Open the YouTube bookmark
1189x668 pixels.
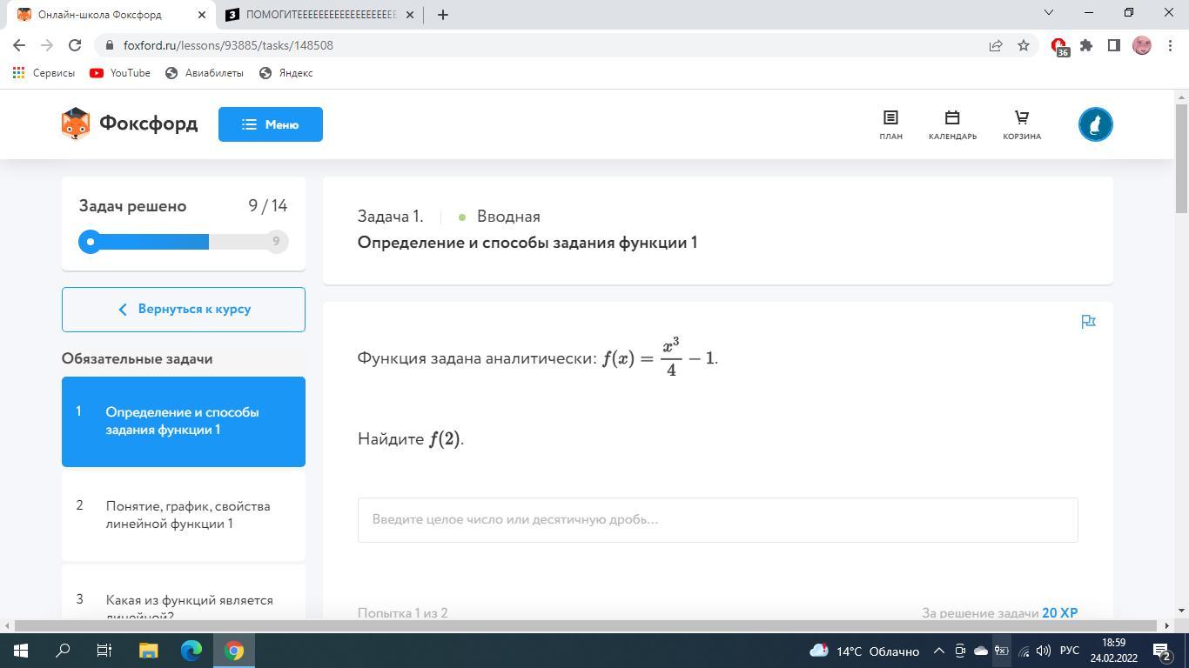(x=120, y=73)
